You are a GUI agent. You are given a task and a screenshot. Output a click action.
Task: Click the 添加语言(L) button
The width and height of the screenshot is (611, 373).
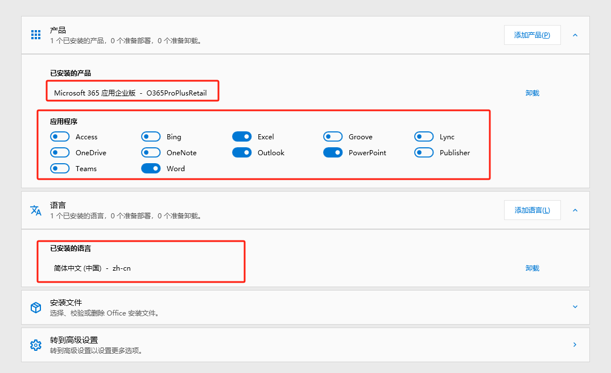coord(532,210)
